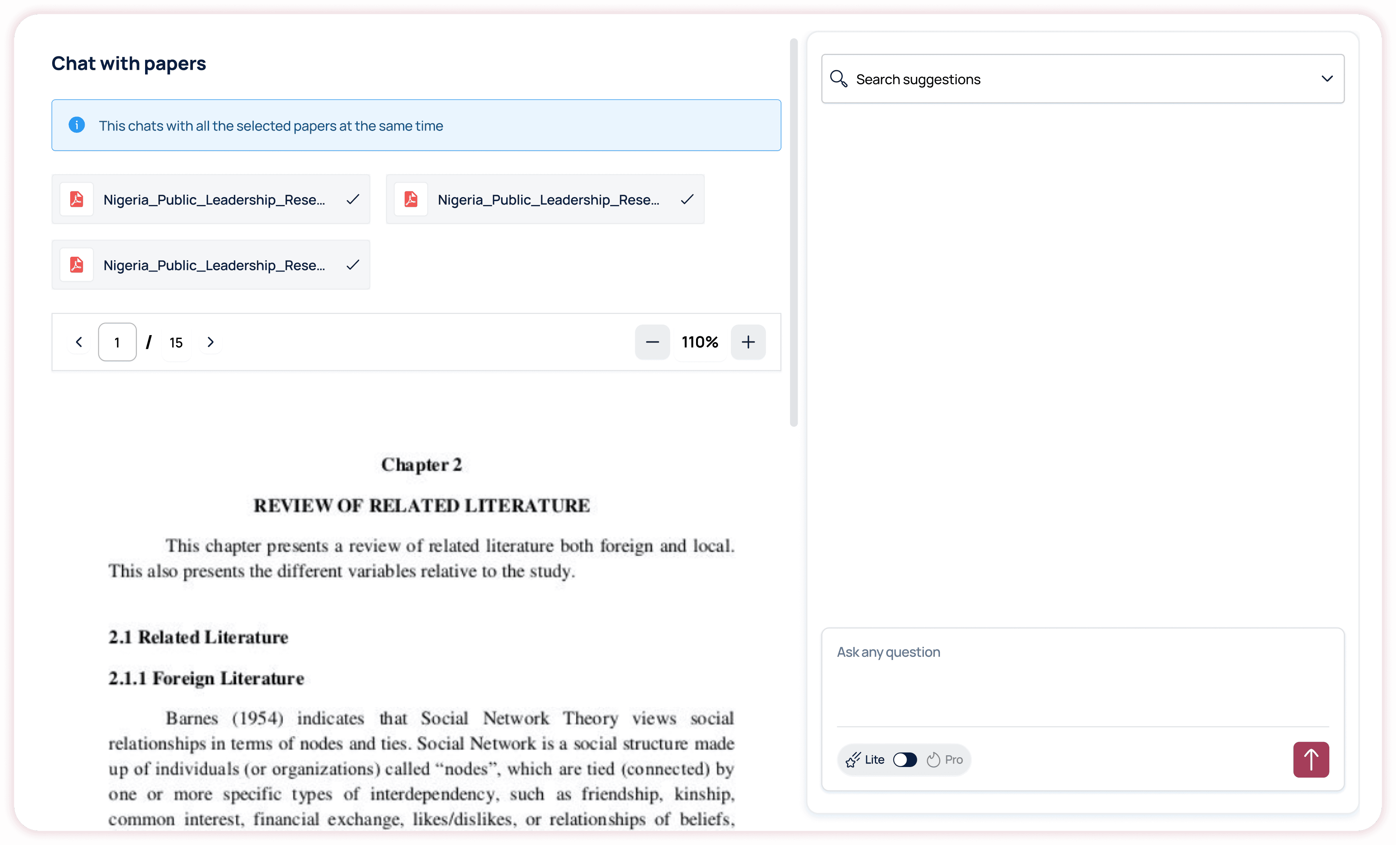Click the document panel vertical scrollbar
The height and width of the screenshot is (845, 1396).
[x=793, y=232]
